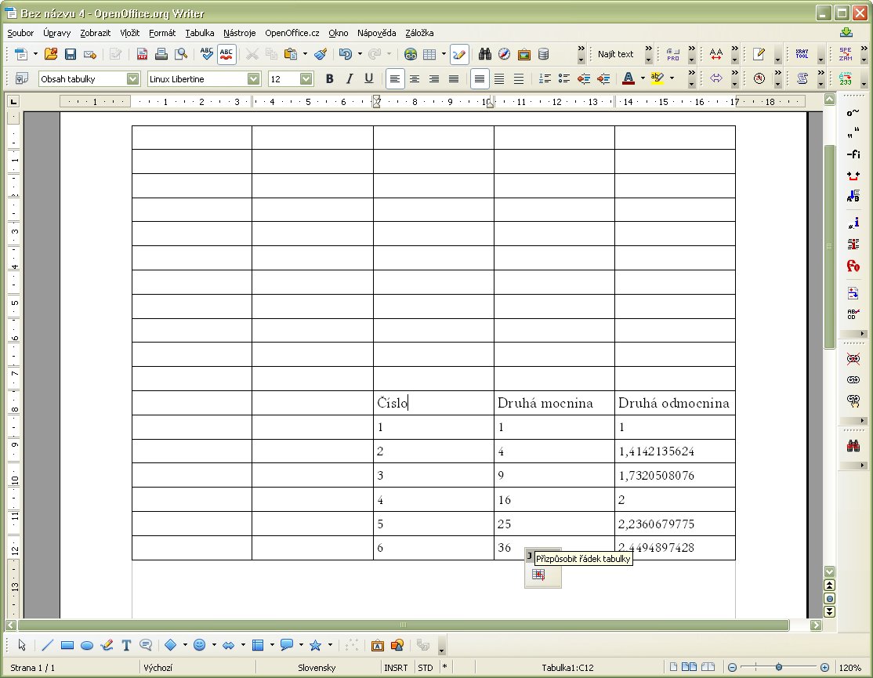Image resolution: width=873 pixels, height=678 pixels.
Task: Open the Undo history dropdown arrow
Action: tap(360, 54)
